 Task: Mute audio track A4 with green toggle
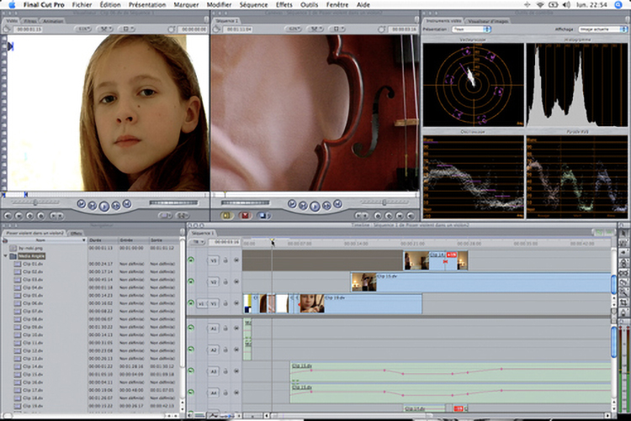[191, 392]
